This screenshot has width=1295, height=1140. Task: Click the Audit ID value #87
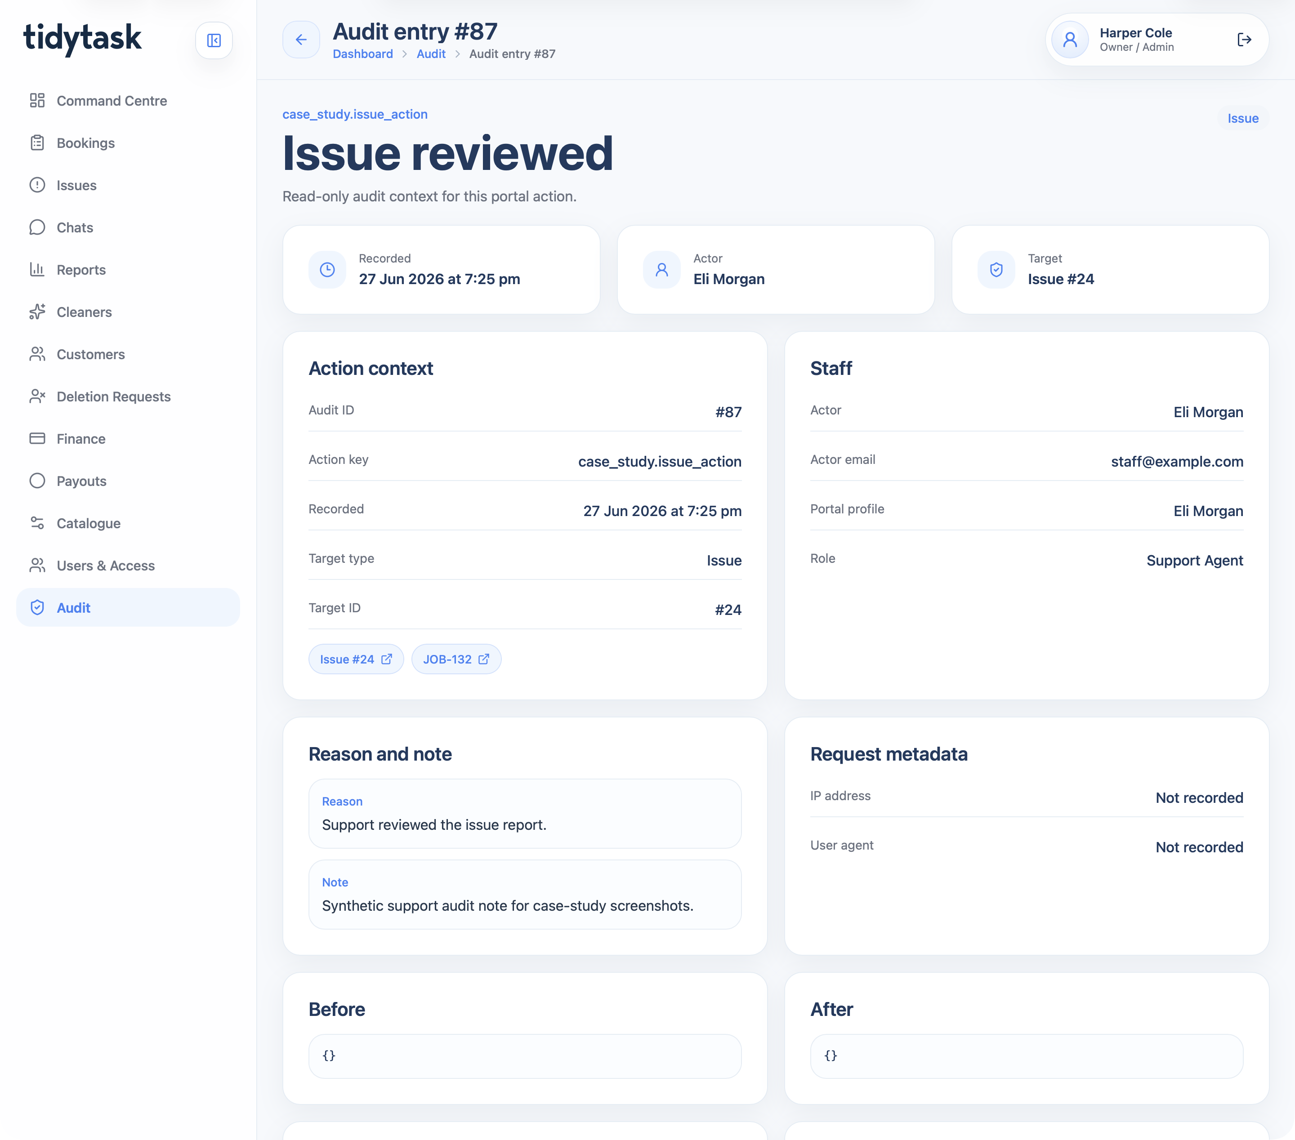pyautogui.click(x=728, y=412)
